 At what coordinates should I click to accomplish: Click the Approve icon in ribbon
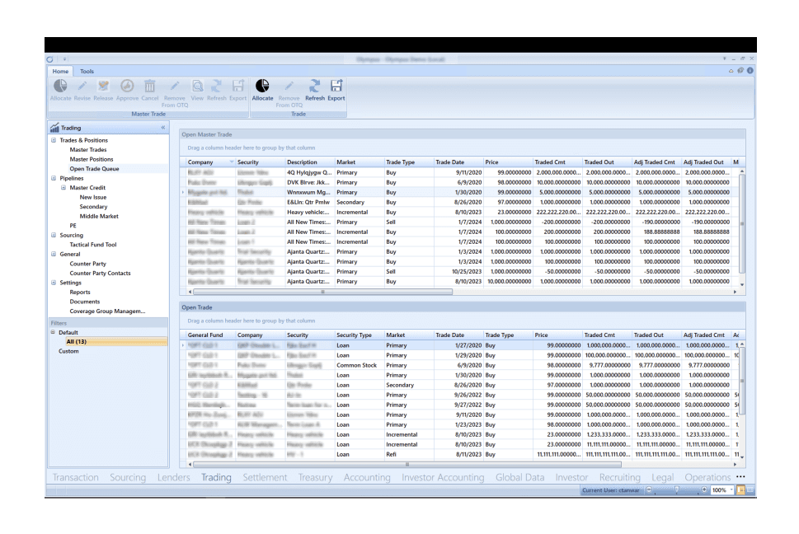point(127,86)
